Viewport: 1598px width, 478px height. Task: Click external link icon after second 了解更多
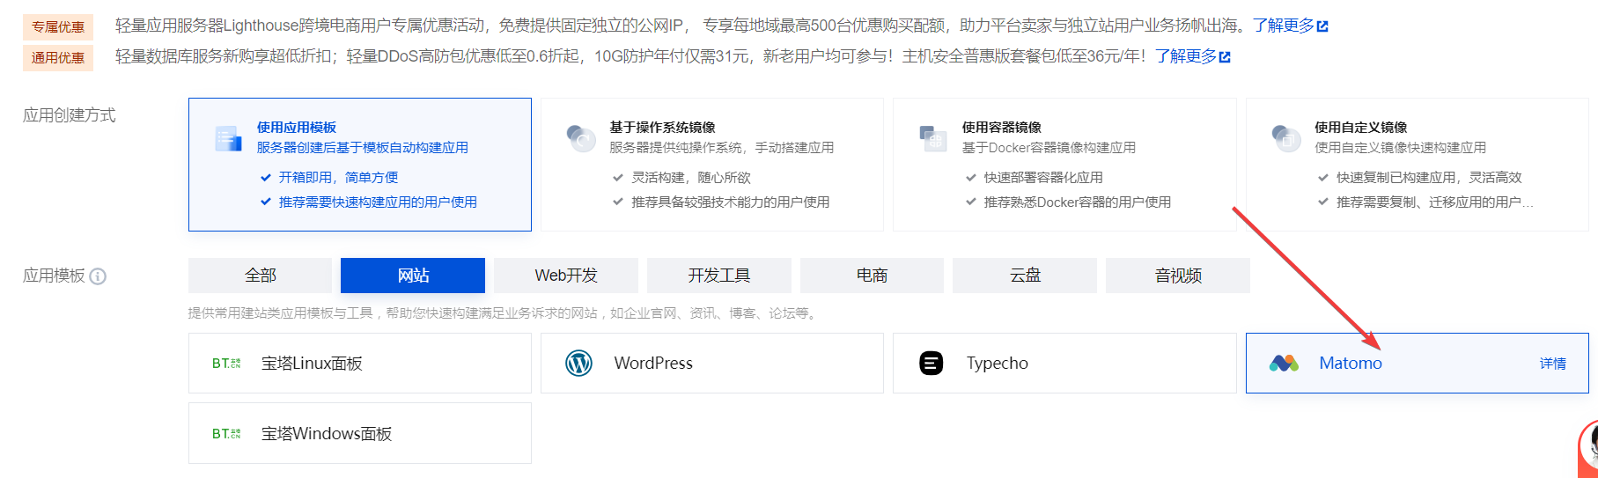(1225, 57)
